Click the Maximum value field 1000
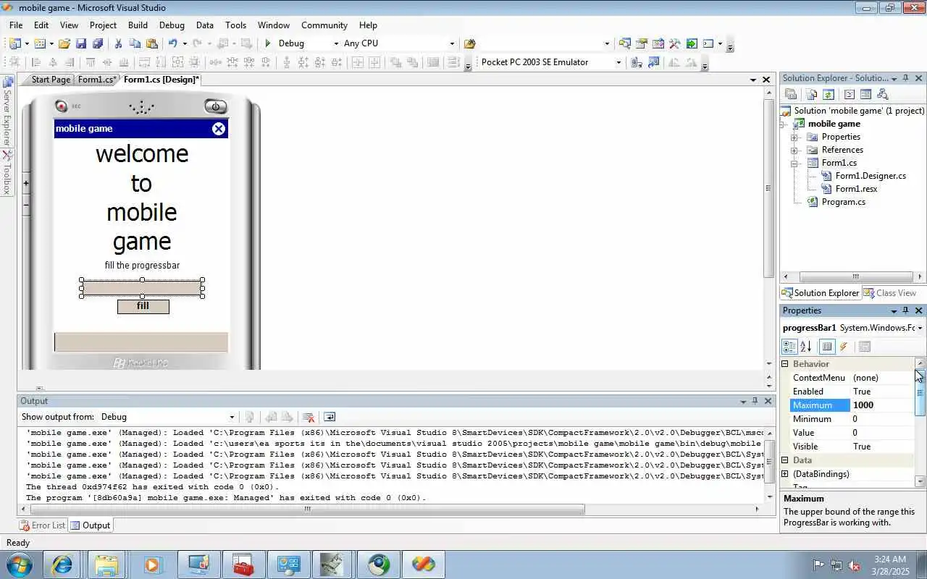 click(x=883, y=405)
